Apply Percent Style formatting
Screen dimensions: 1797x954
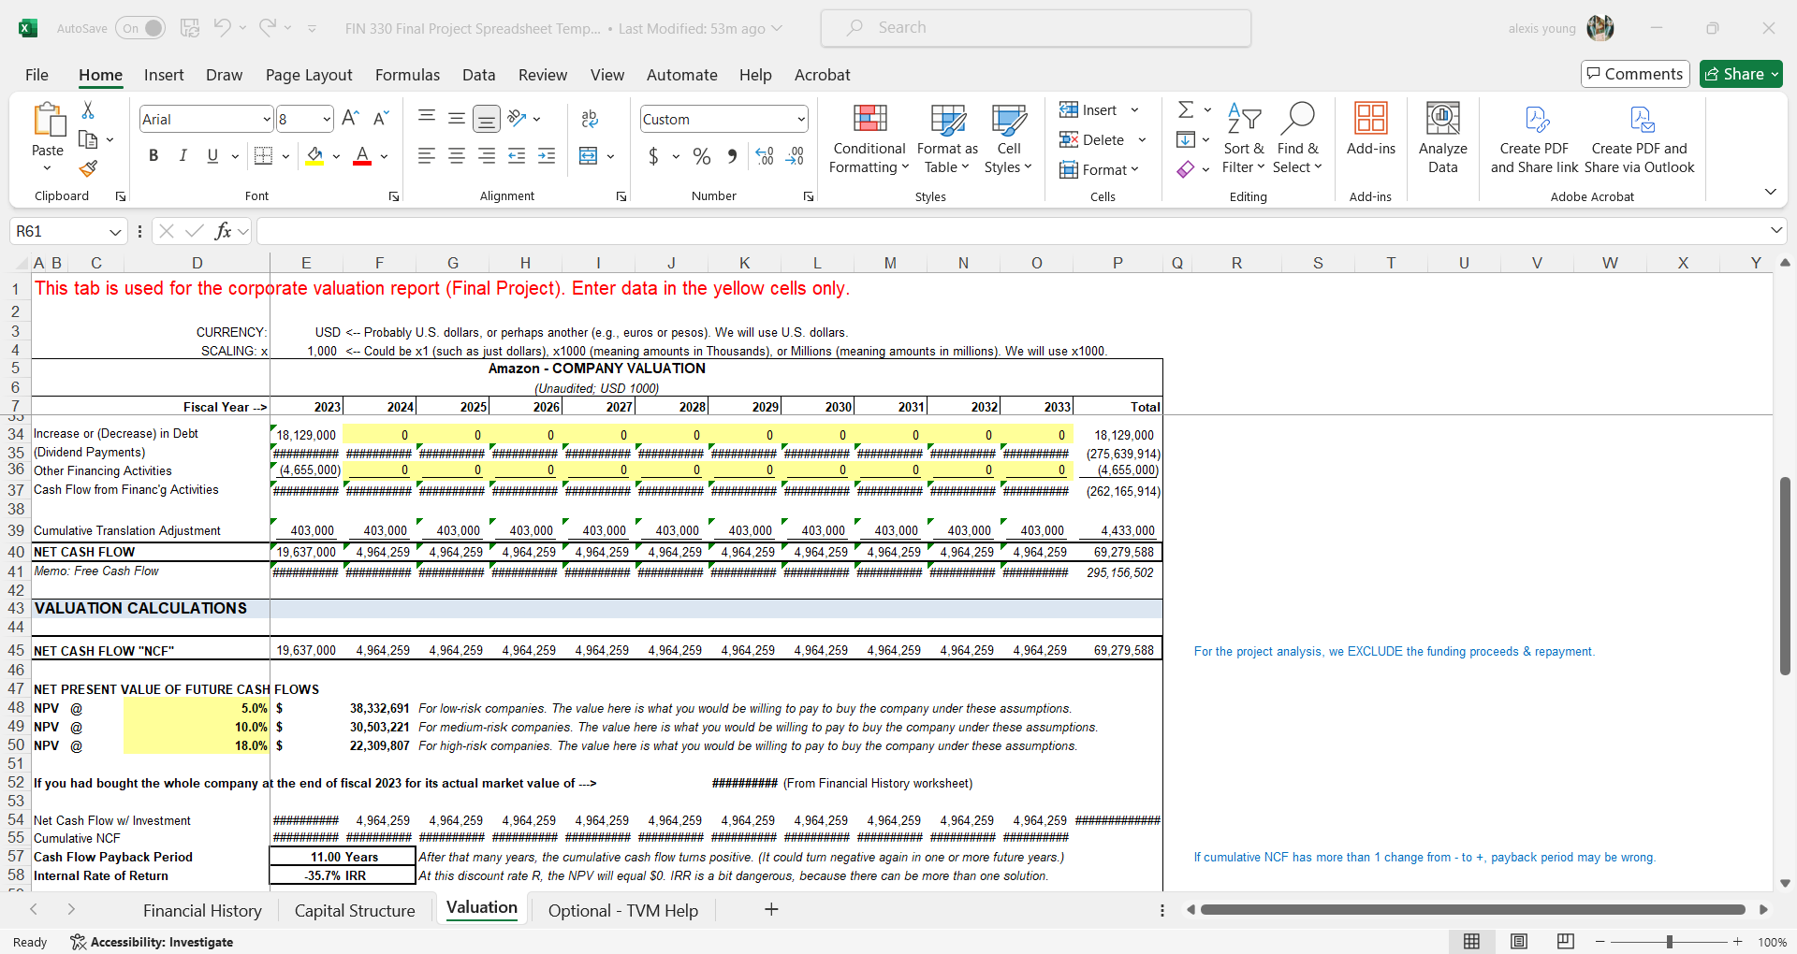[702, 156]
